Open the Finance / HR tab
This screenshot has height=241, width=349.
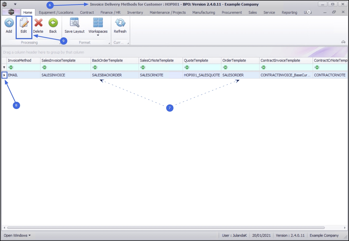pos(111,13)
